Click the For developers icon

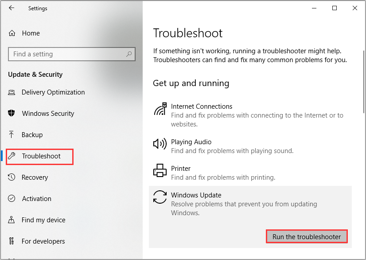pyautogui.click(x=12, y=241)
